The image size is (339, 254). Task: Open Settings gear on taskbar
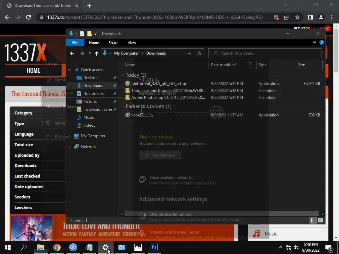(106, 247)
